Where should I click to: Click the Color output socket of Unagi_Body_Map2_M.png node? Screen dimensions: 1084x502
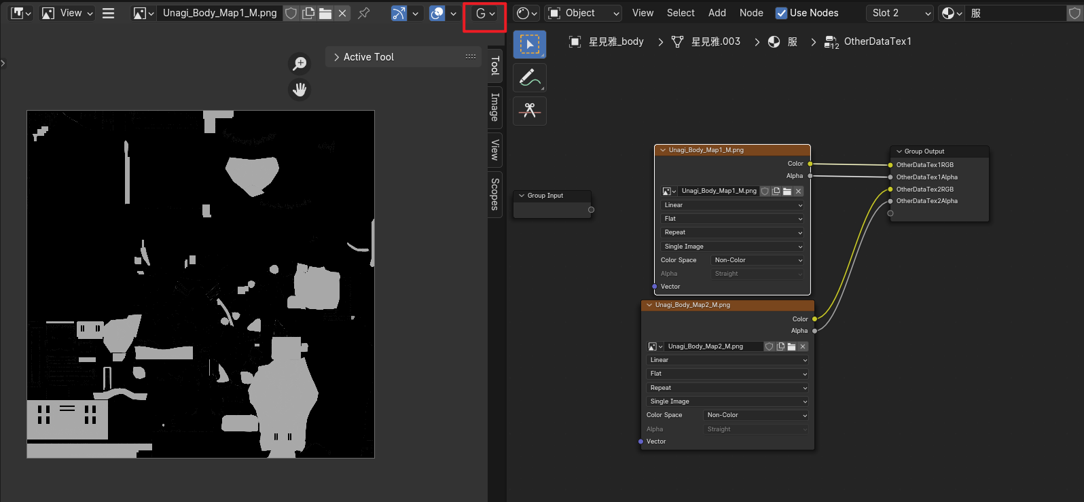[814, 319]
